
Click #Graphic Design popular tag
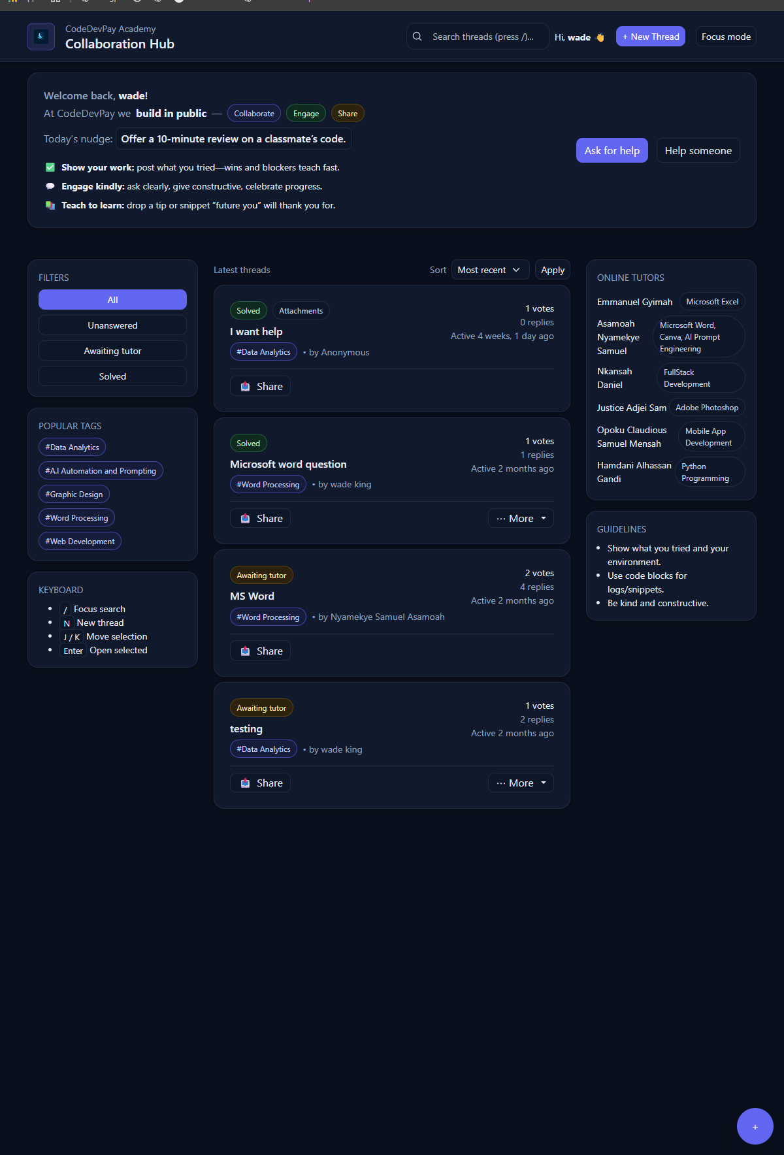coord(74,495)
